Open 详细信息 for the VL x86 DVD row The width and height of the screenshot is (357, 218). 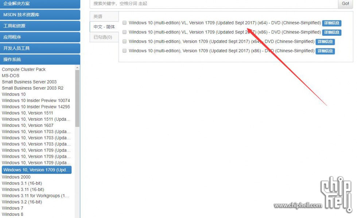click(x=332, y=32)
